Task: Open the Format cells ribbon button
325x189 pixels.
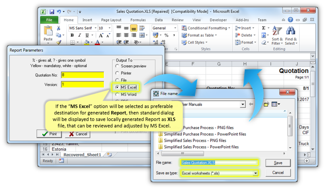Action: 246,42
